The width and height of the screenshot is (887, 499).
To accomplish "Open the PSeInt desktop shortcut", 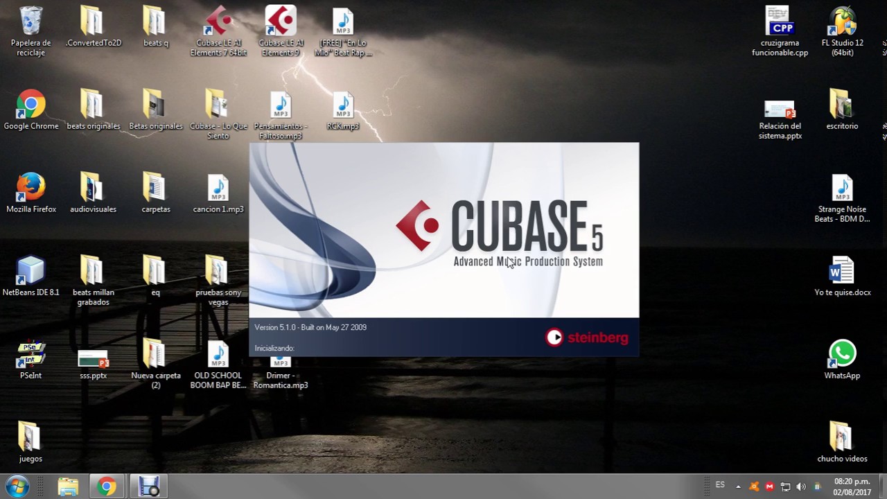I will [30, 360].
